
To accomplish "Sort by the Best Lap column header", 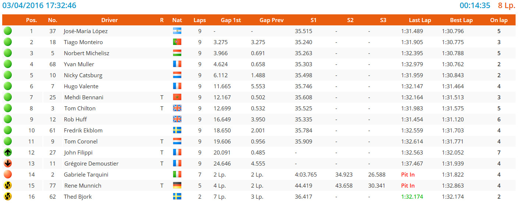I will coord(461,20).
